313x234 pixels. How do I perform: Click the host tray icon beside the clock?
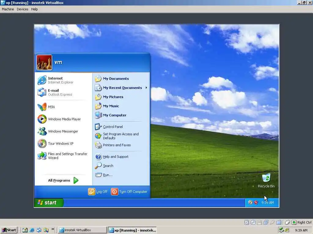(x=287, y=230)
